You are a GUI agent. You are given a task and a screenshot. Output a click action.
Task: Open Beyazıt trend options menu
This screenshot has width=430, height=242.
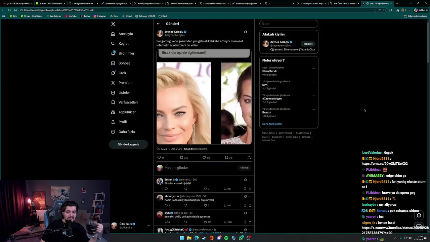314,110
